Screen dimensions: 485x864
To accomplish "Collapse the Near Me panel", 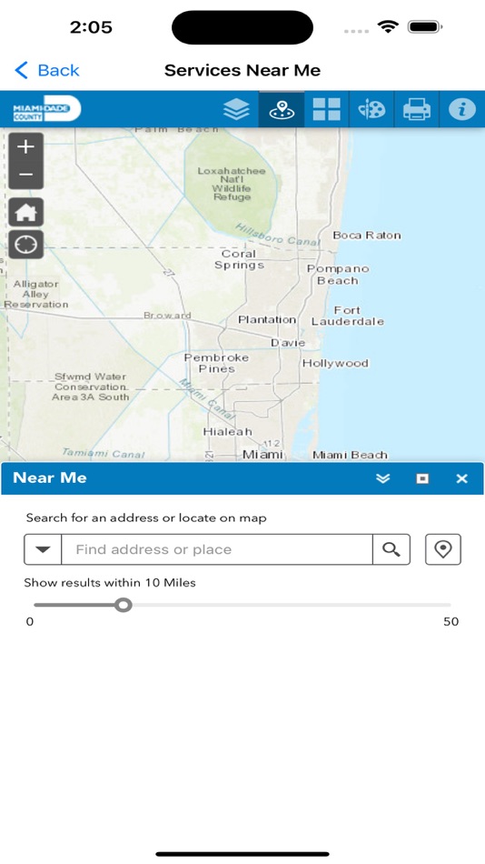I will (382, 478).
